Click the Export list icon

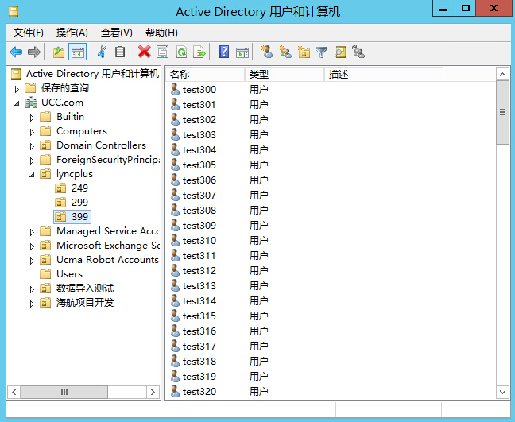[199, 52]
